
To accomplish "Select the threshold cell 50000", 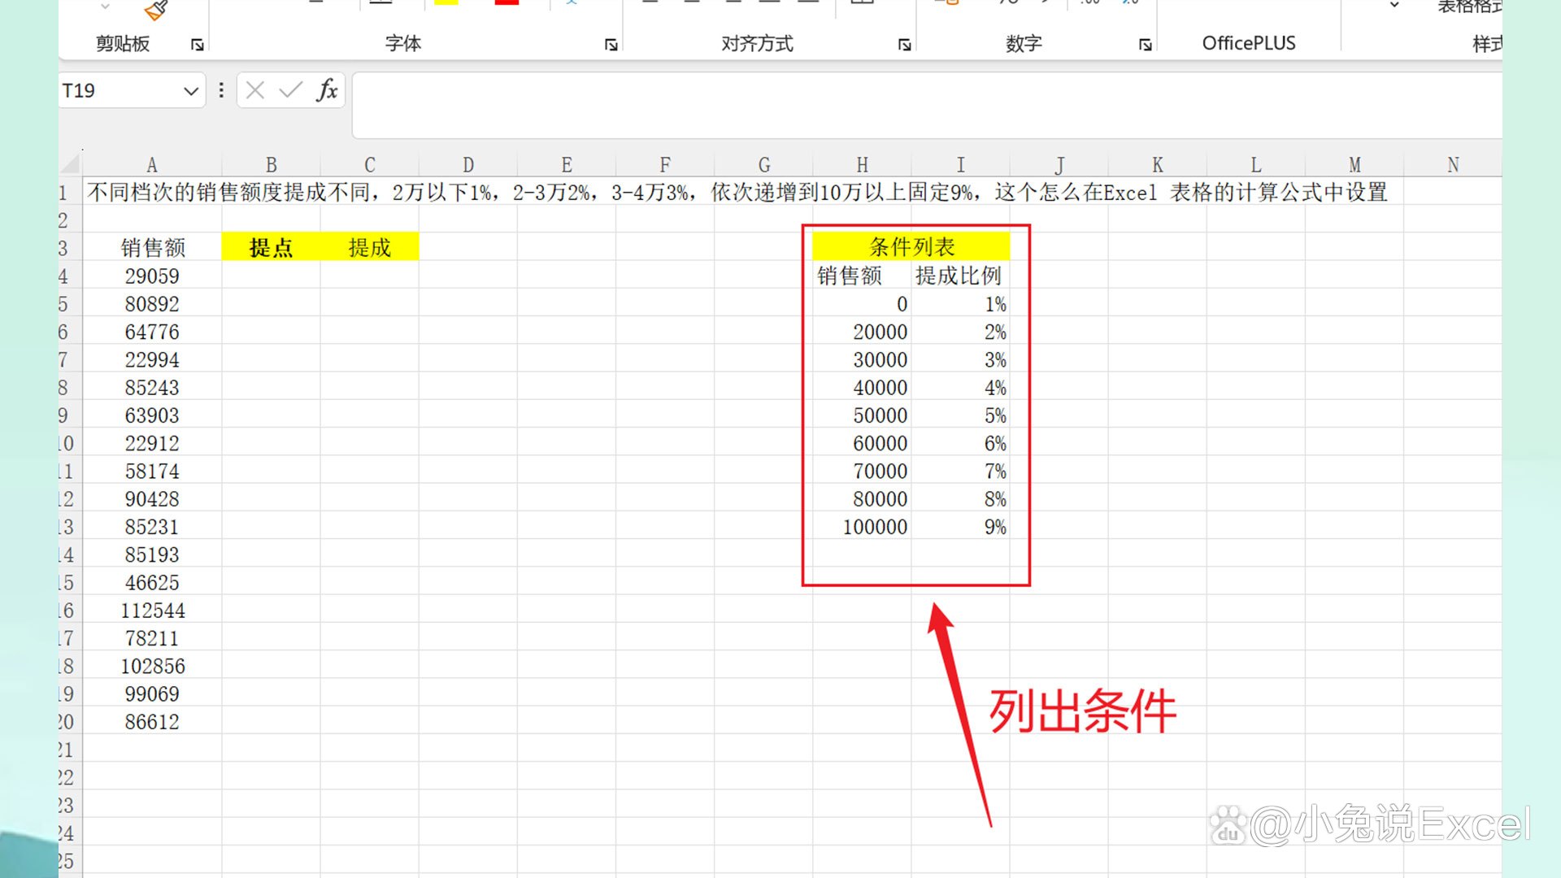I will pyautogui.click(x=862, y=415).
